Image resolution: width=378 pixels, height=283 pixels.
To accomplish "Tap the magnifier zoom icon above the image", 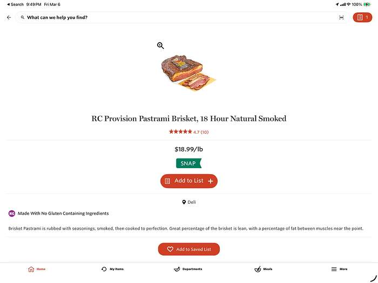I will pyautogui.click(x=160, y=46).
